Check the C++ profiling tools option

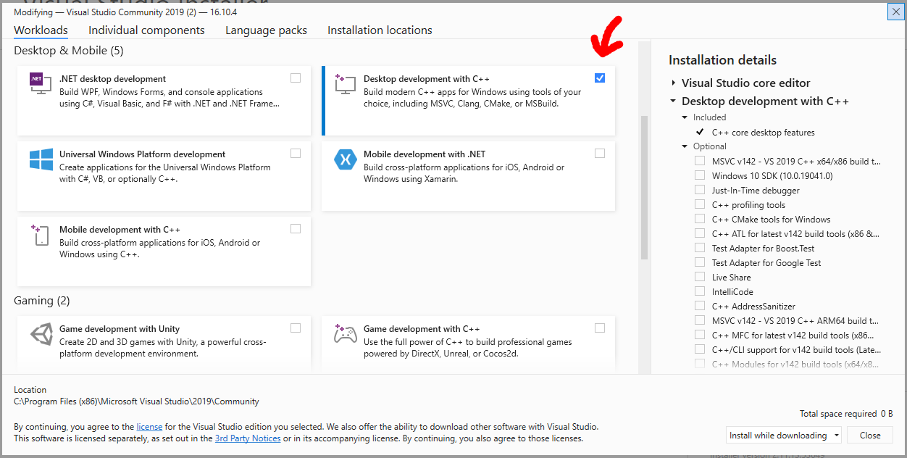click(700, 204)
